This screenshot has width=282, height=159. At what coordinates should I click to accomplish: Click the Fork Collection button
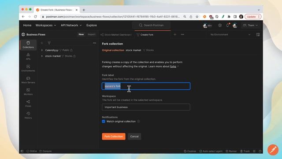[x=114, y=136]
